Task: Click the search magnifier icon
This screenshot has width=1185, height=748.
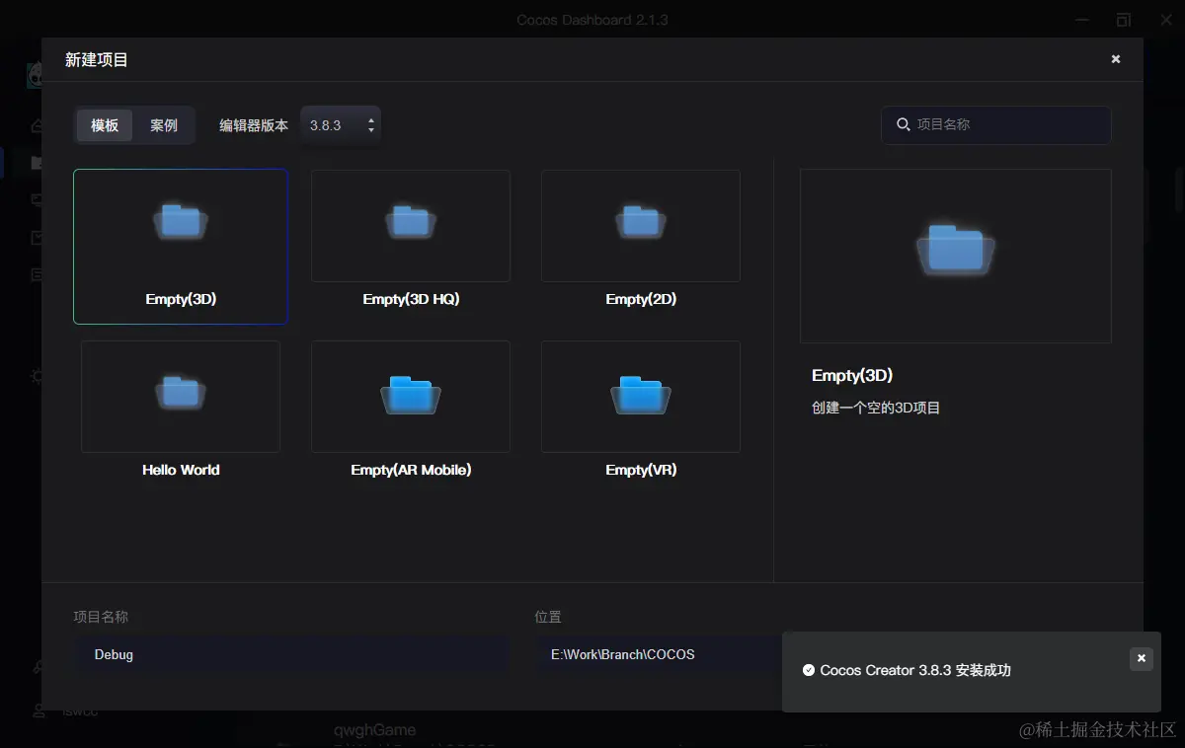Action: (903, 124)
